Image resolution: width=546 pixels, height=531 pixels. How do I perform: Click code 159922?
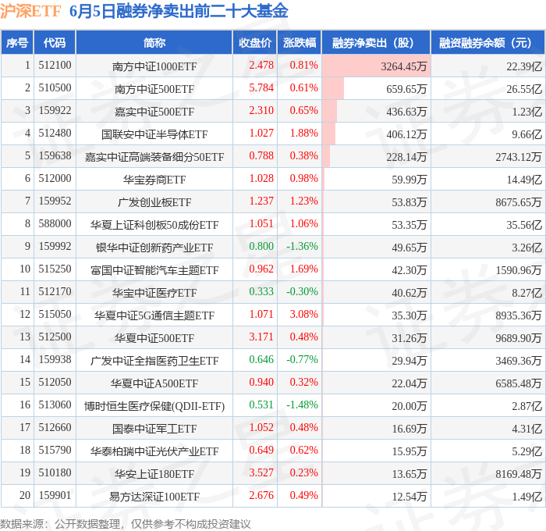[x=55, y=111]
